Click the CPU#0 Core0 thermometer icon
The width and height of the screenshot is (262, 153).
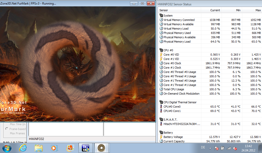pos(161,106)
